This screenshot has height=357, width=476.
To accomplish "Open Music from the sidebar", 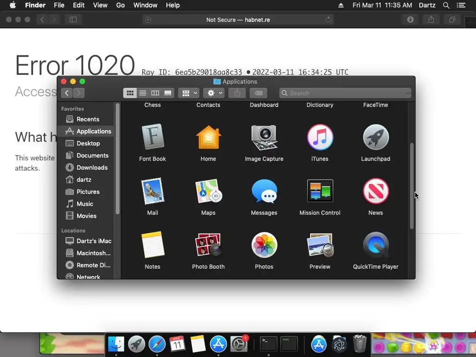I will pos(86,204).
